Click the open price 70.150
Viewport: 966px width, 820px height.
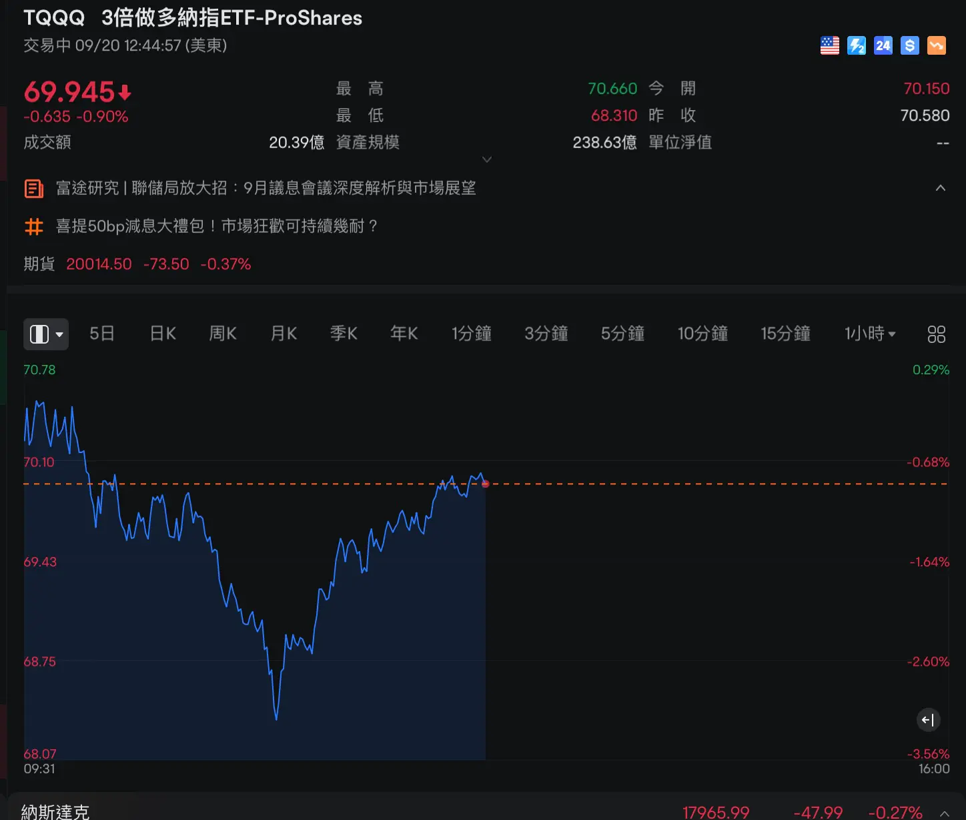click(926, 89)
